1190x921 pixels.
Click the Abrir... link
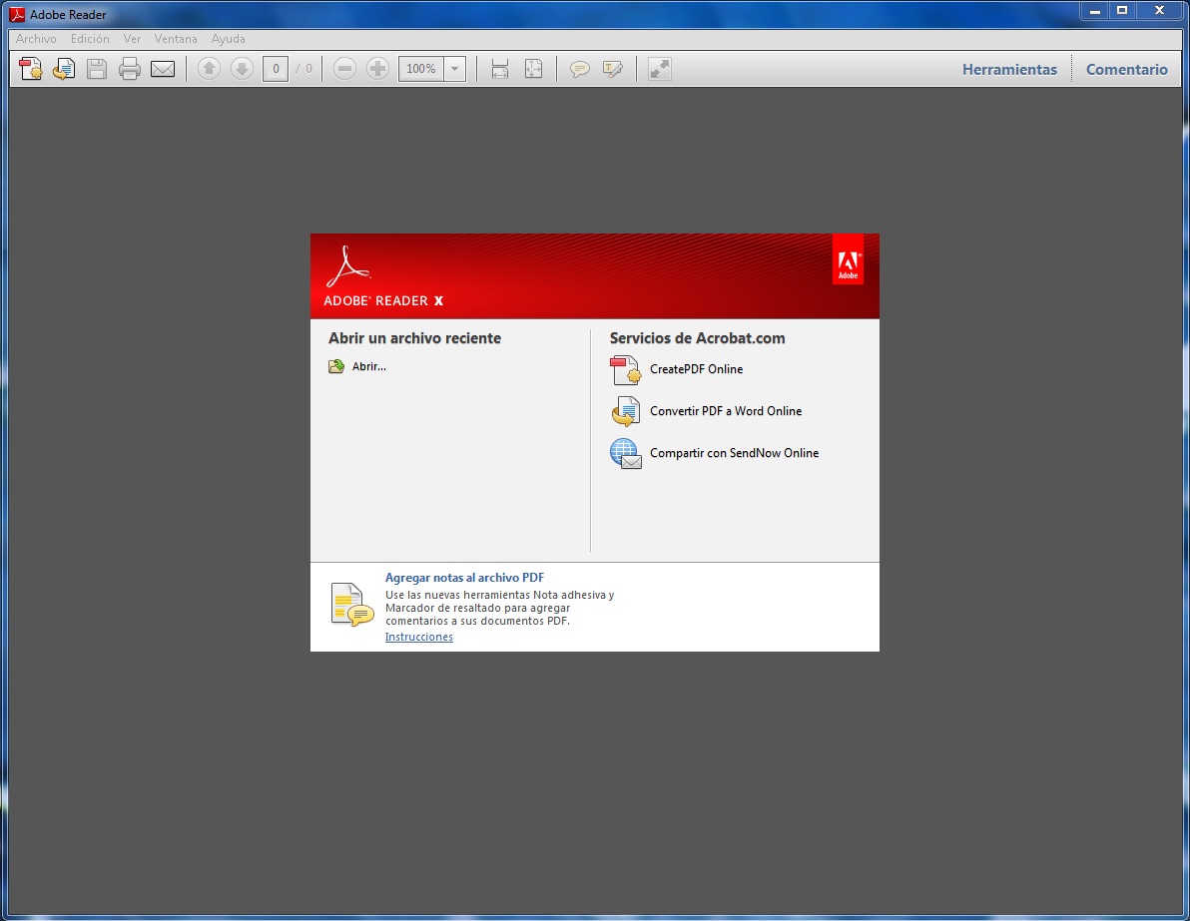coord(368,366)
